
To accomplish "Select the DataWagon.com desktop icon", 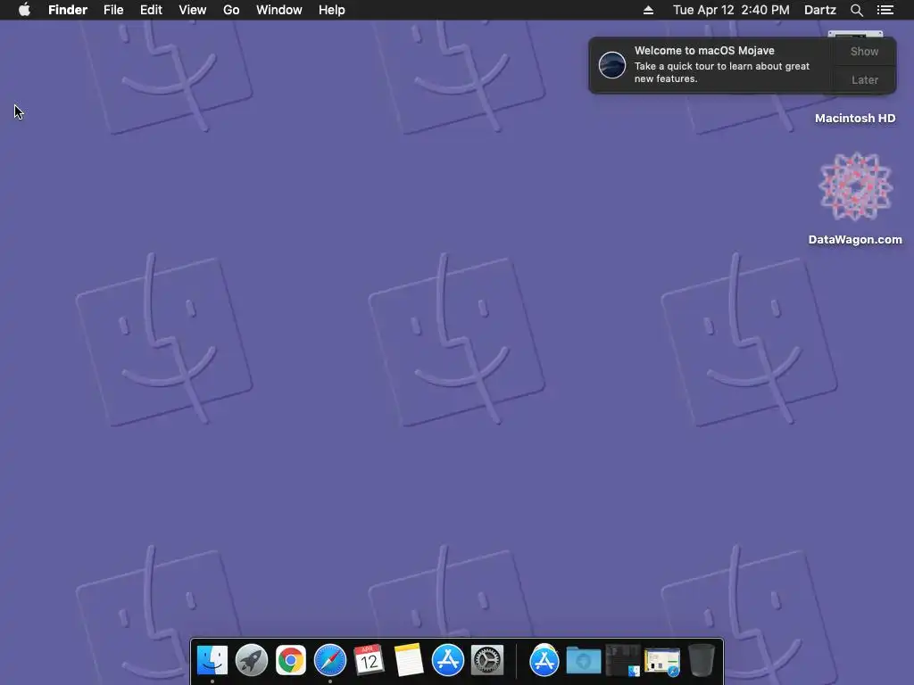I will (x=855, y=186).
